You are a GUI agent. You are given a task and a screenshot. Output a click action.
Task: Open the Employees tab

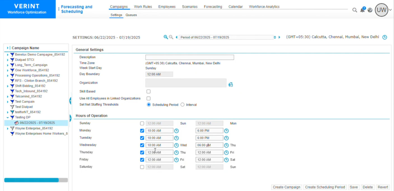tap(167, 7)
